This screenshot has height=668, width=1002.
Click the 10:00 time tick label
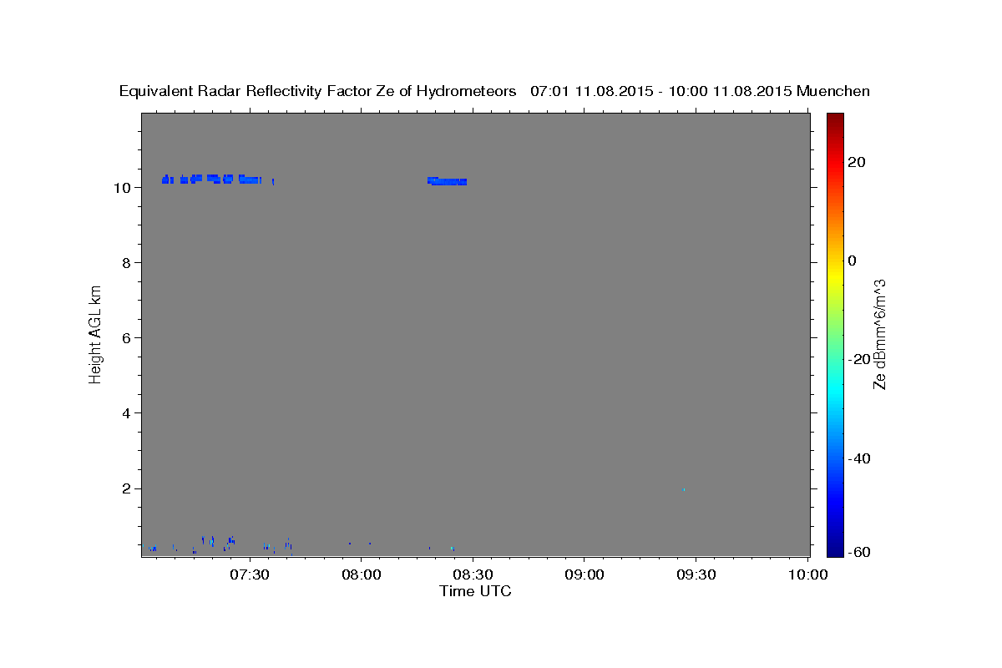[x=807, y=574]
